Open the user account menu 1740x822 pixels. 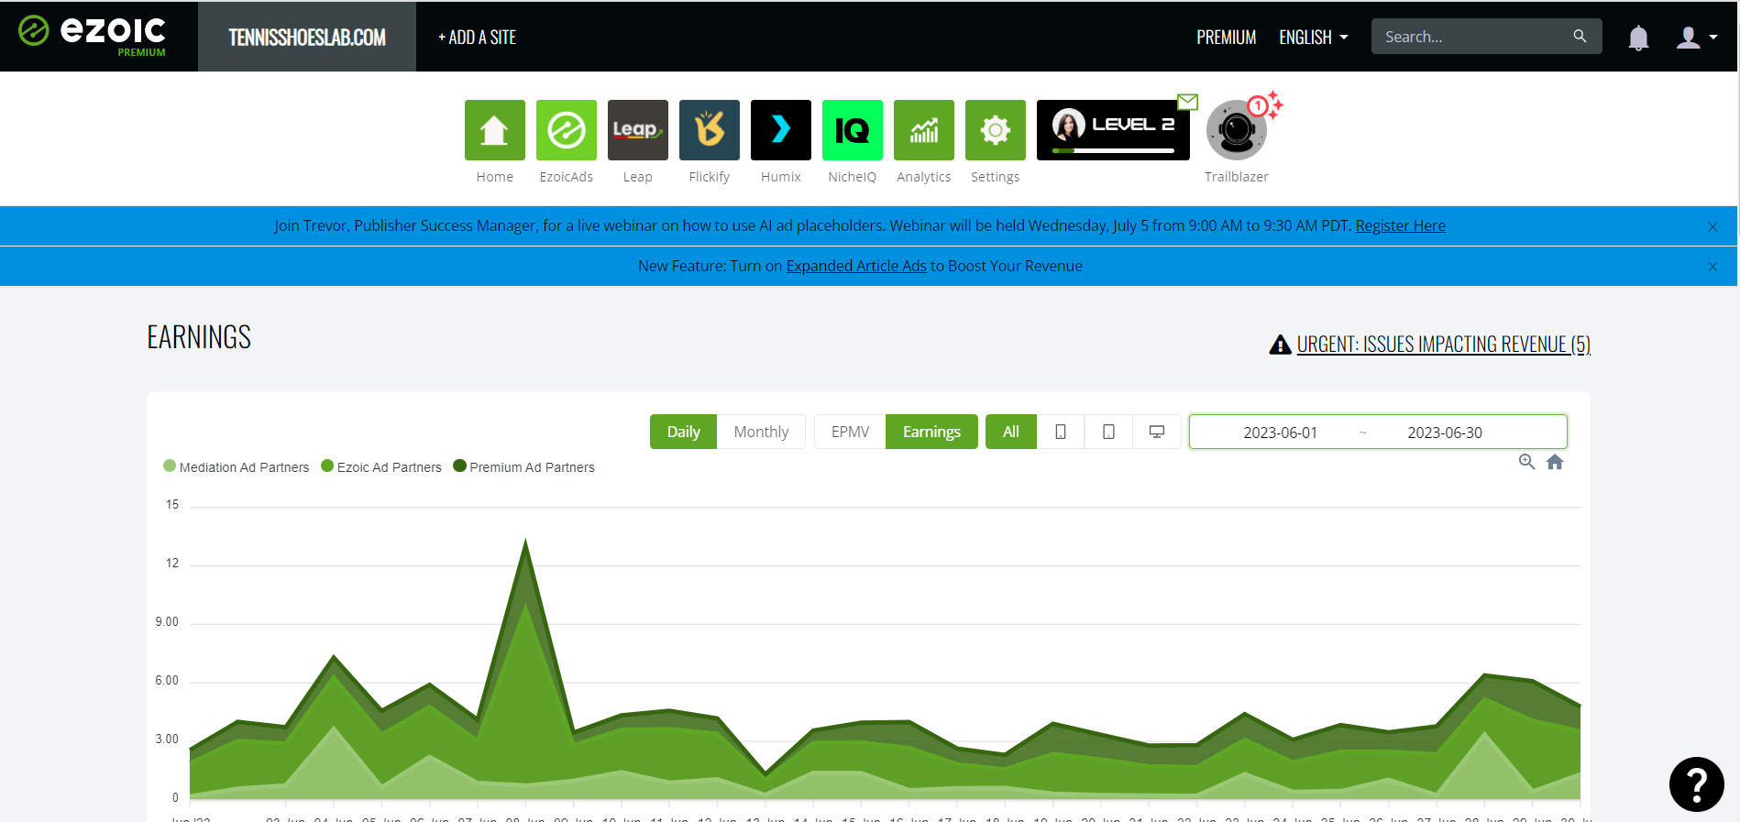click(x=1696, y=37)
